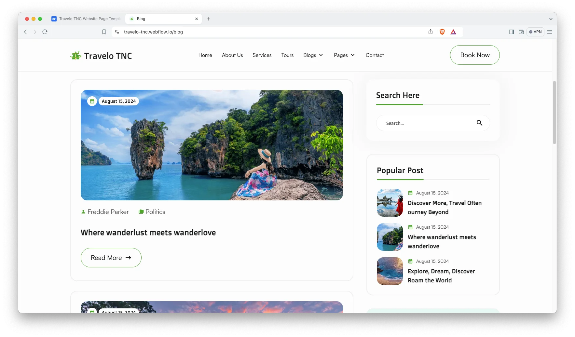Click the Search Here heading

click(x=398, y=95)
